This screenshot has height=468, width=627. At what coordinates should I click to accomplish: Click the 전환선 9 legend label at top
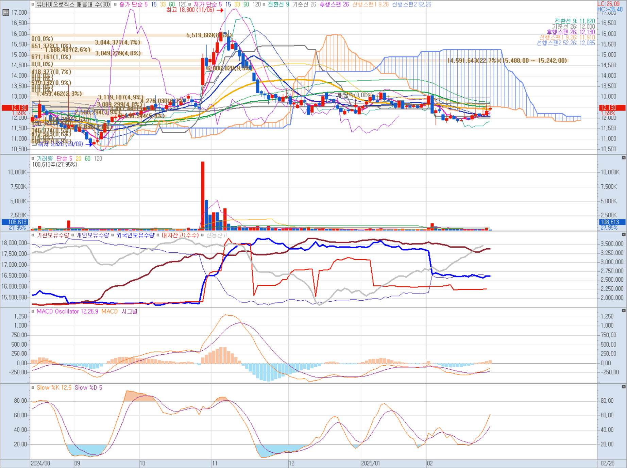tap(278, 4)
